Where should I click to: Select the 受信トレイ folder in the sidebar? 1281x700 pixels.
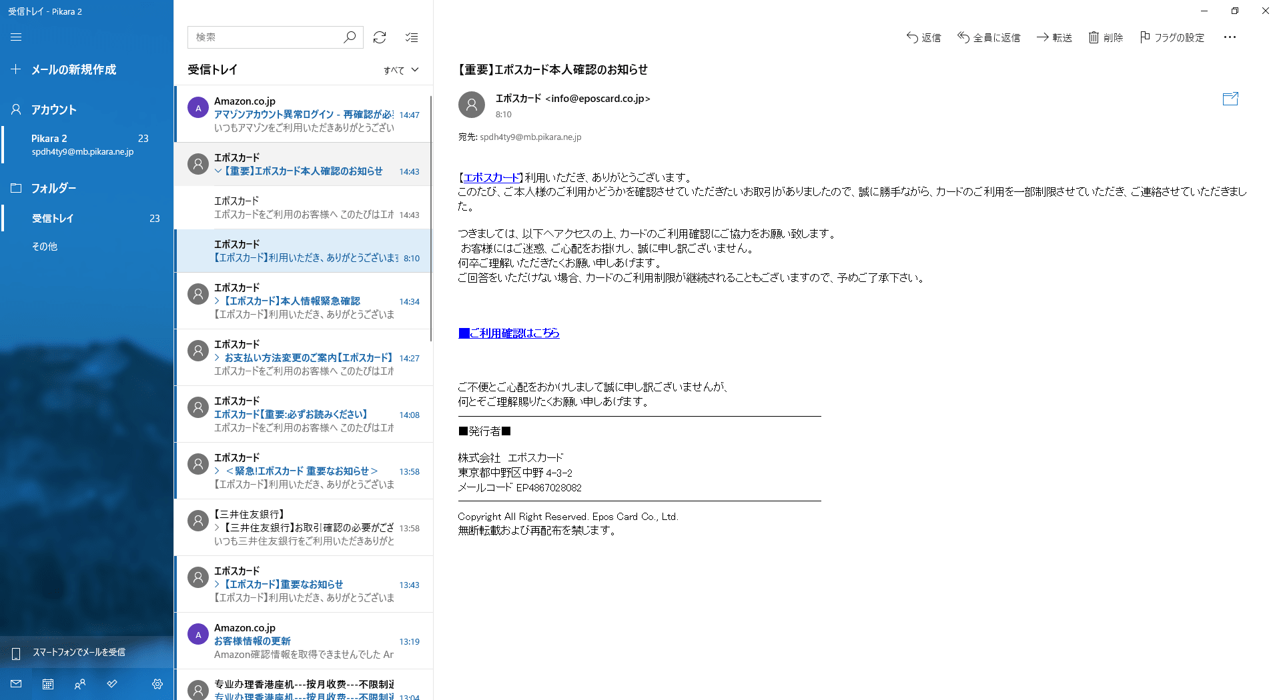pyautogui.click(x=87, y=218)
